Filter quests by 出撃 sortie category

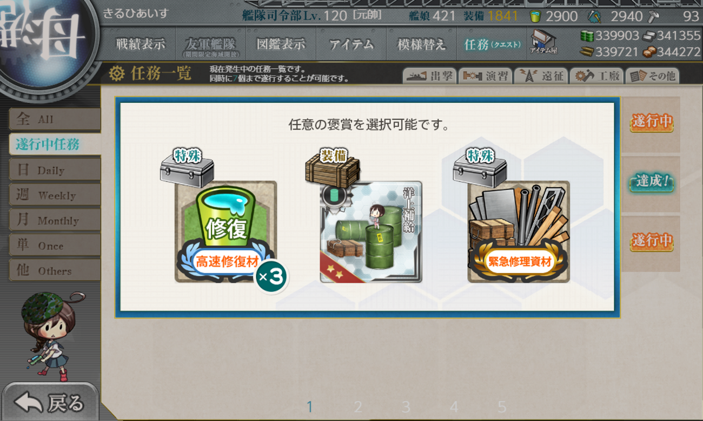pyautogui.click(x=430, y=76)
